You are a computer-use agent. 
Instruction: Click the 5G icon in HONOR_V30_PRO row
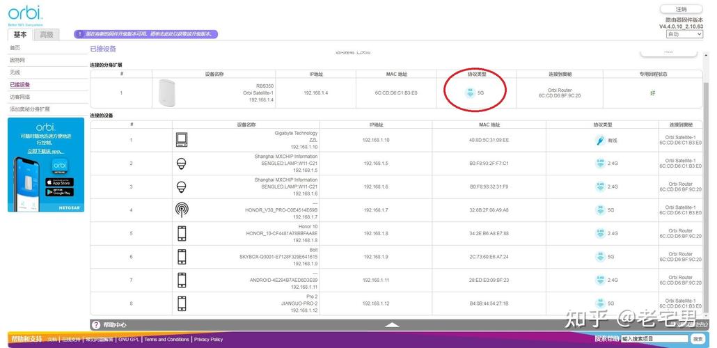tap(600, 210)
